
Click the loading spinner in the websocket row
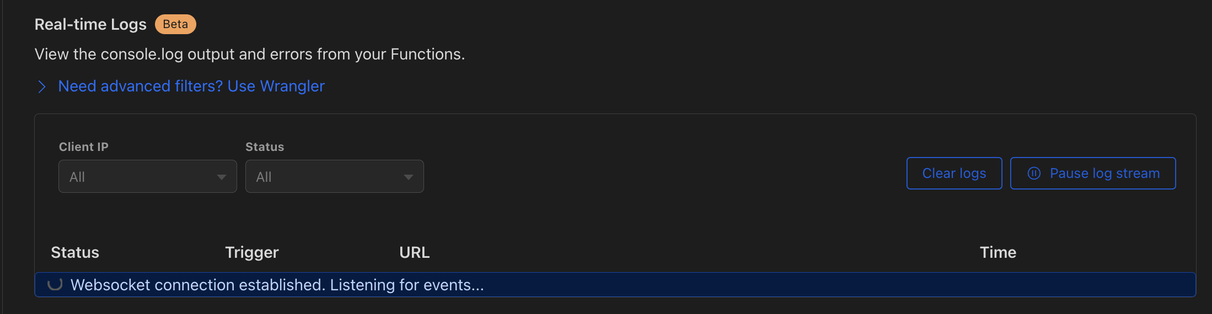tap(55, 284)
